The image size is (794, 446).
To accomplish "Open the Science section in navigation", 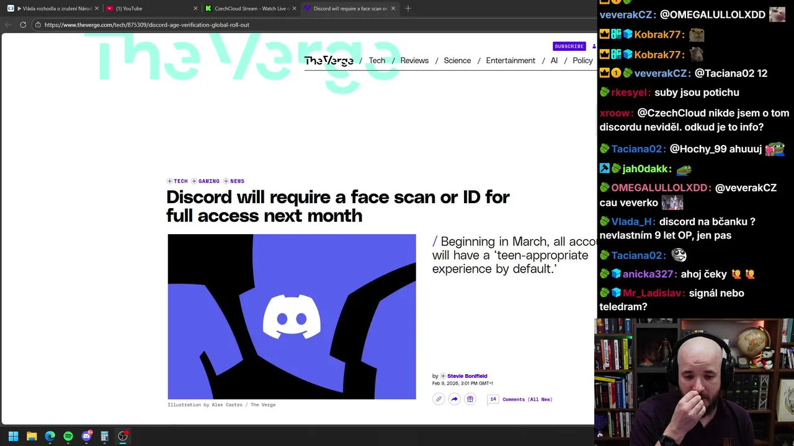I will (x=457, y=61).
